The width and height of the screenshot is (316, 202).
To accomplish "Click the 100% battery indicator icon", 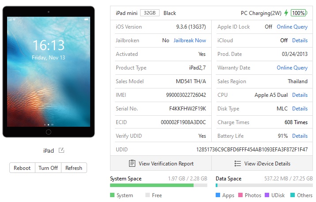I will click(299, 13).
